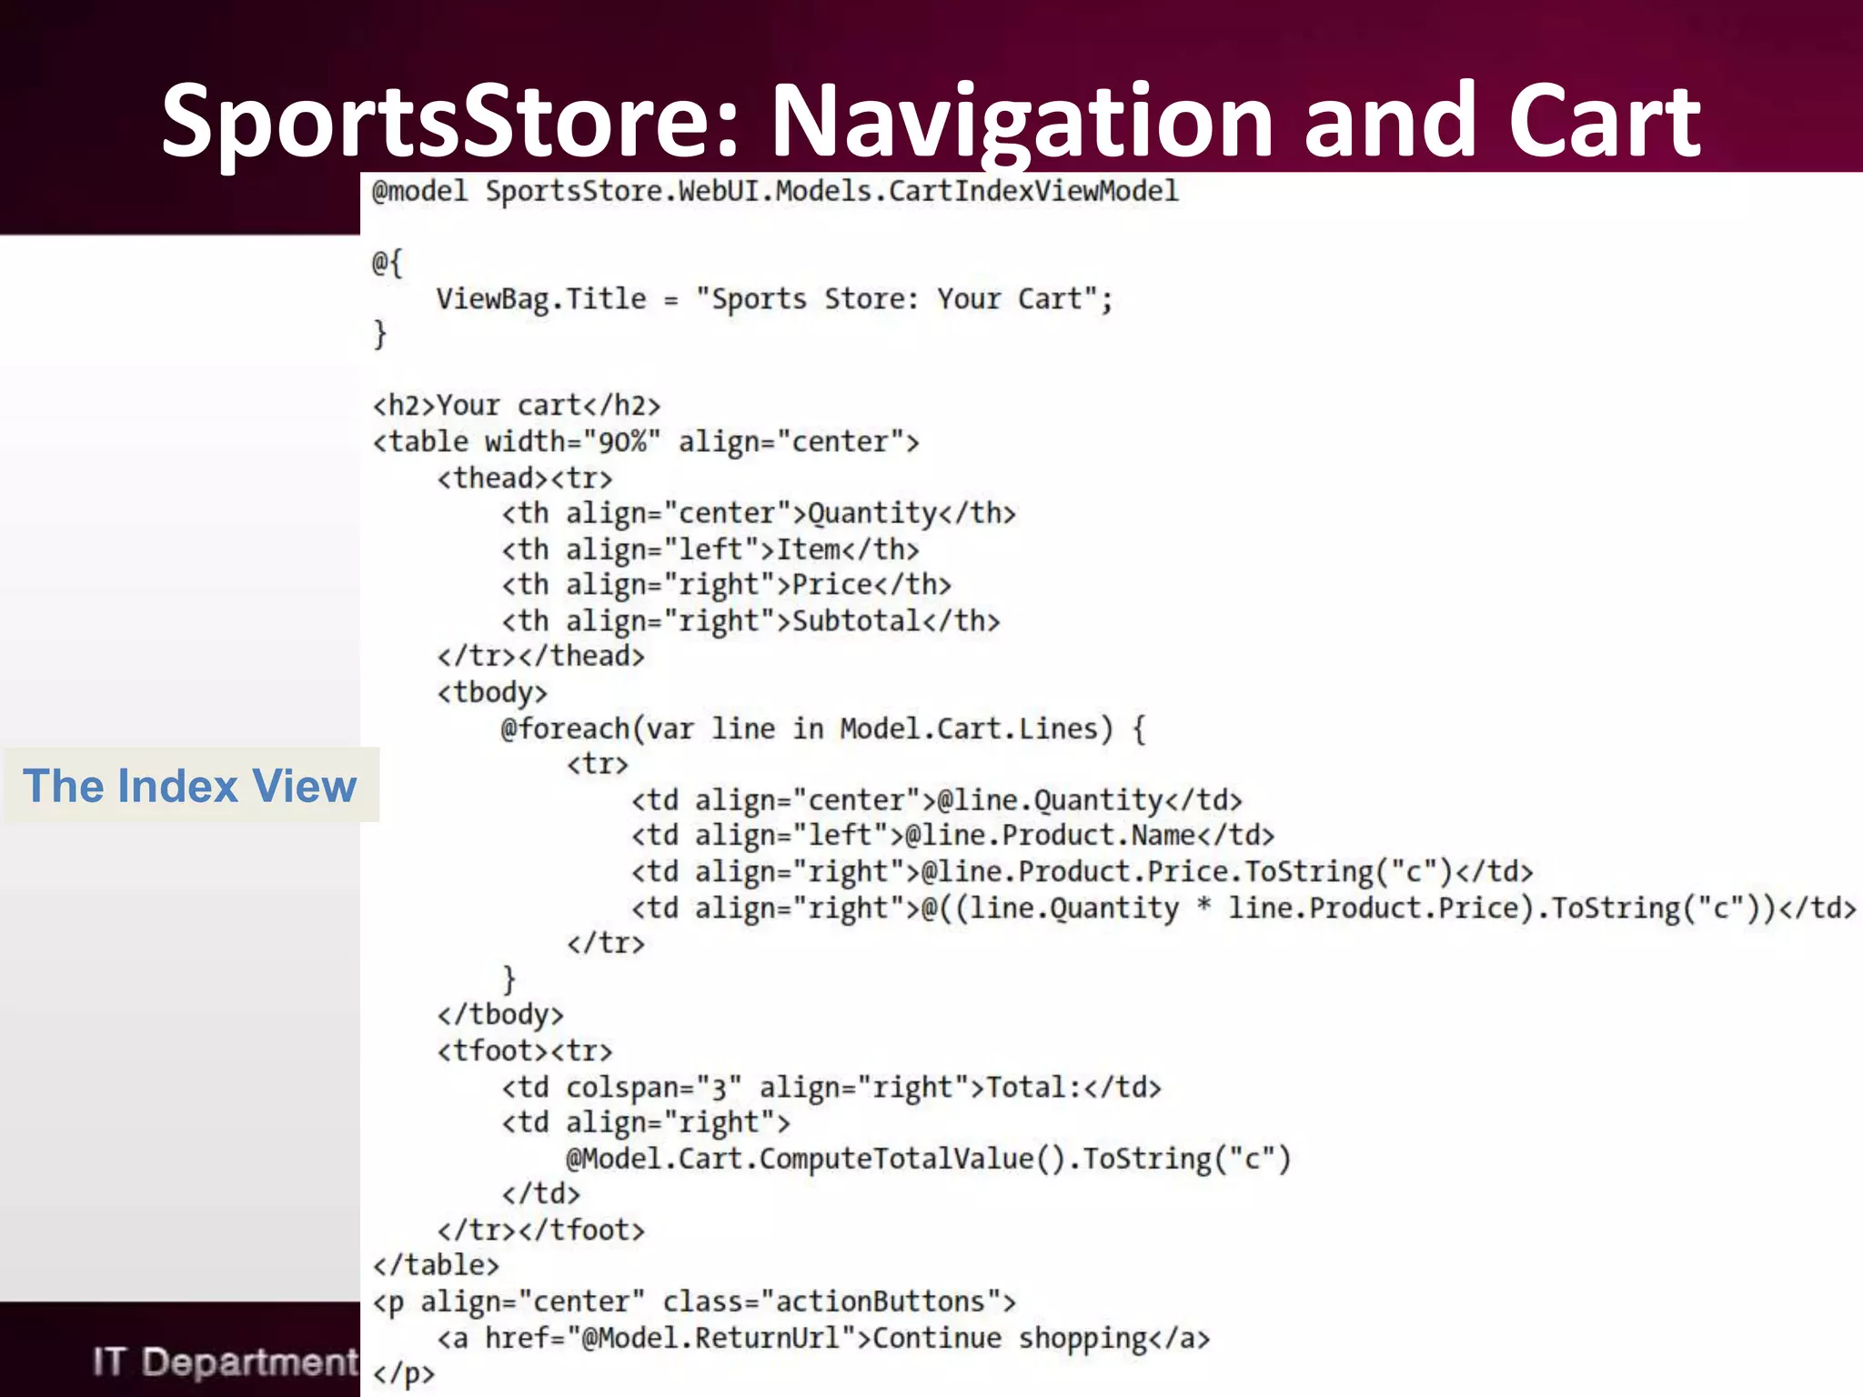1863x1397 pixels.
Task: Select the ViewBag.Title assignment line
Action: [x=774, y=299]
